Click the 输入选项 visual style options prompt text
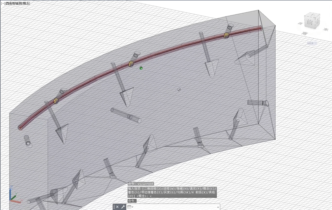Screen dimensions: 332x210 [x=172, y=192]
